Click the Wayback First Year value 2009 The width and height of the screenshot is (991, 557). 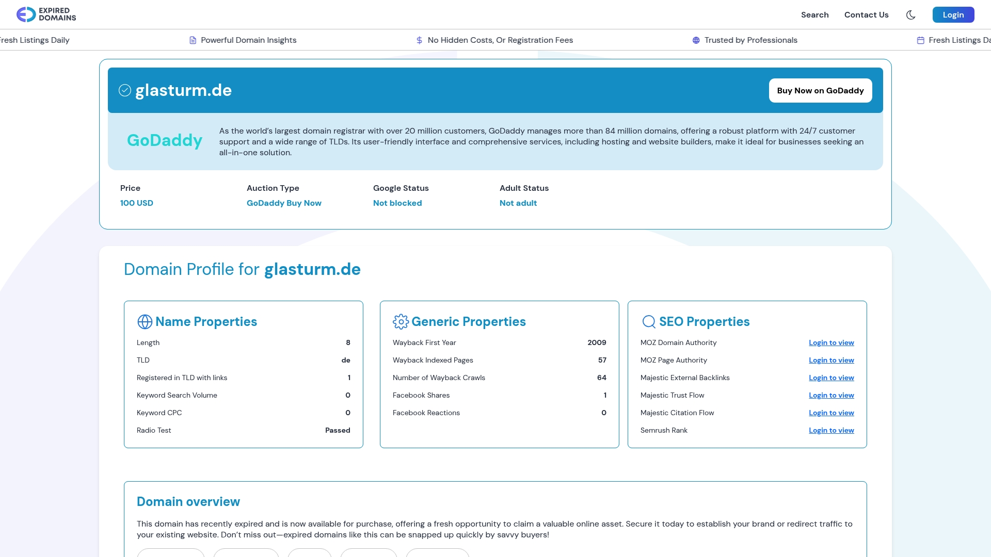(x=597, y=343)
